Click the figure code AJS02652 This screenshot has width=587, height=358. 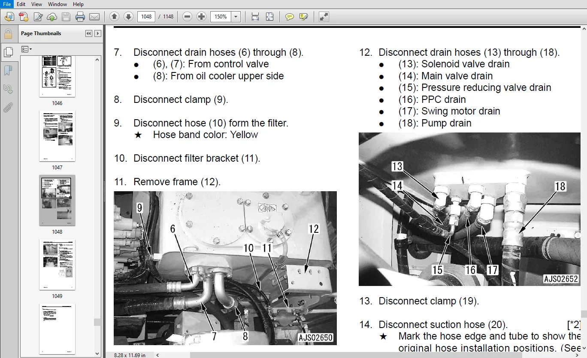tap(561, 279)
